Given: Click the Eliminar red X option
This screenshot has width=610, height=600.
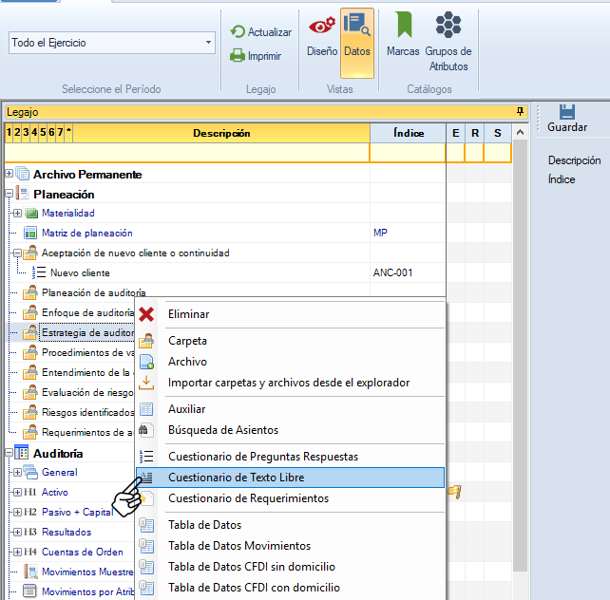Looking at the screenshot, I should coord(146,314).
